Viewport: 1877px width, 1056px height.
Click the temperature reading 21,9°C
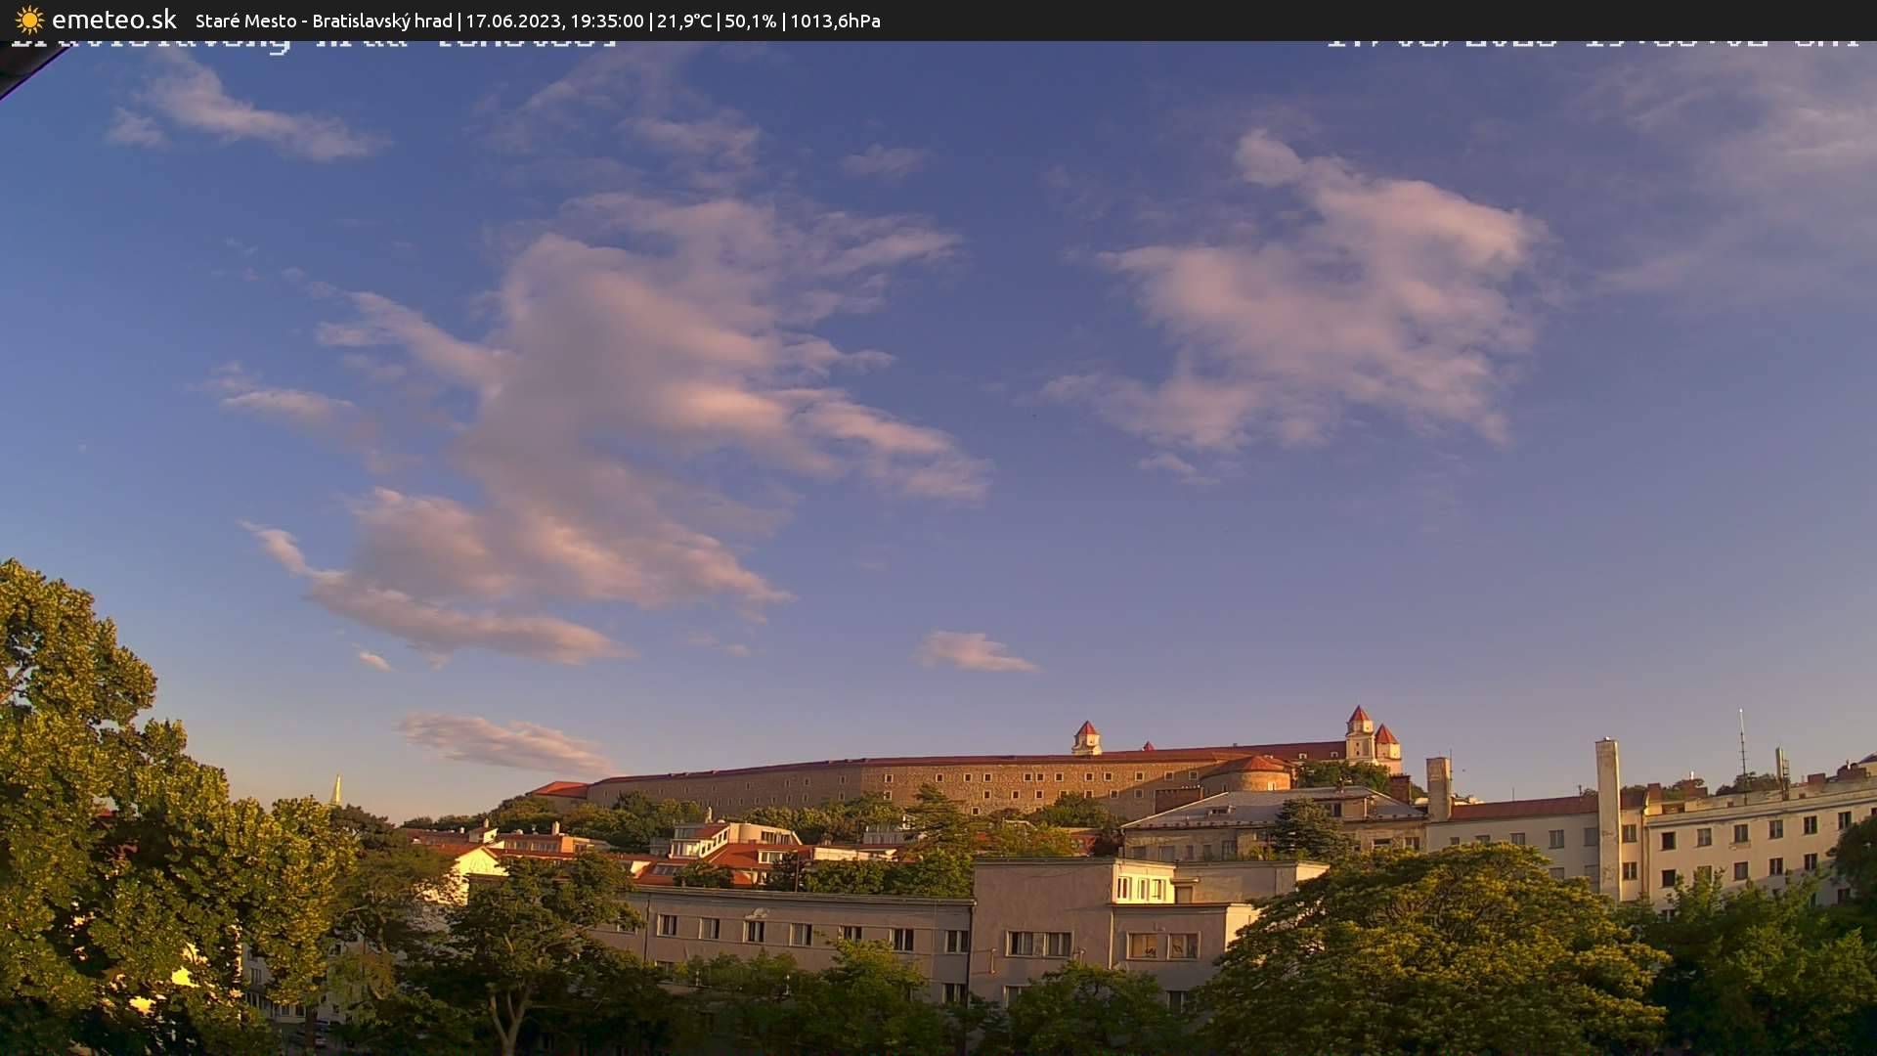[x=688, y=21]
